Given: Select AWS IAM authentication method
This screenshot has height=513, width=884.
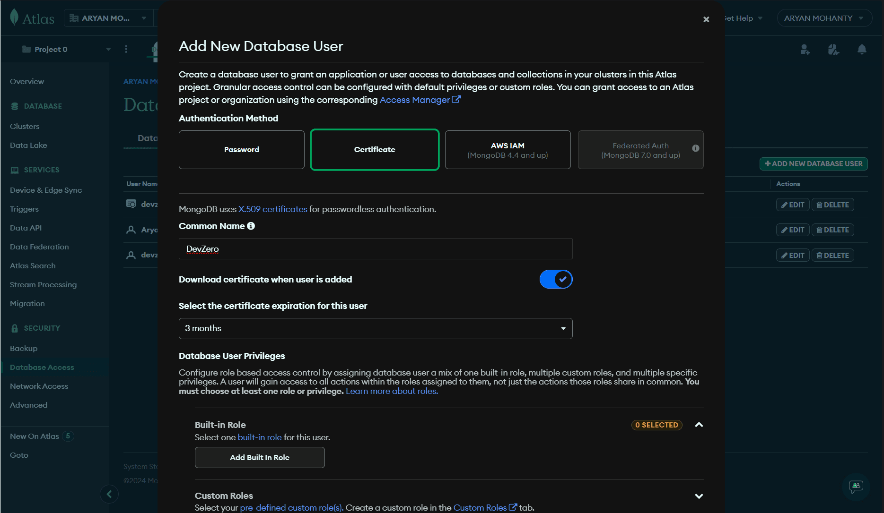Looking at the screenshot, I should 508,150.
